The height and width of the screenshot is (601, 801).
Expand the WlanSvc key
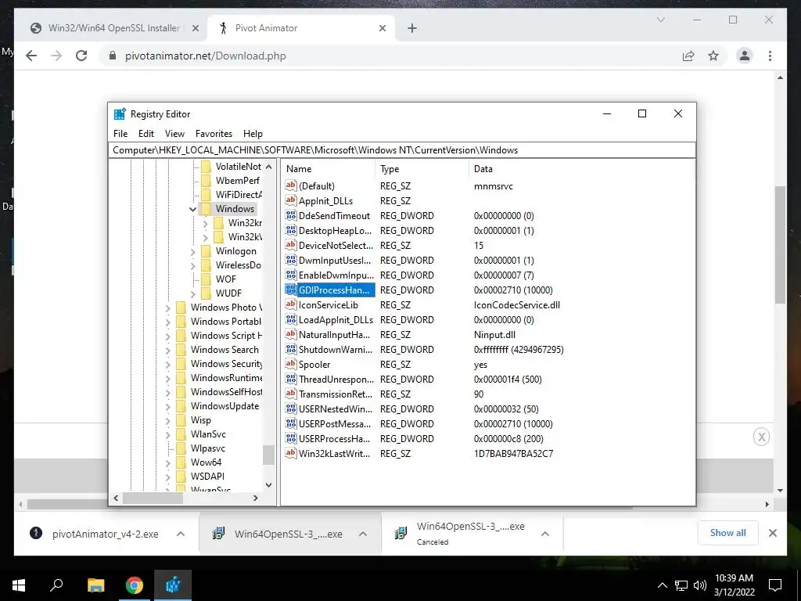168,435
